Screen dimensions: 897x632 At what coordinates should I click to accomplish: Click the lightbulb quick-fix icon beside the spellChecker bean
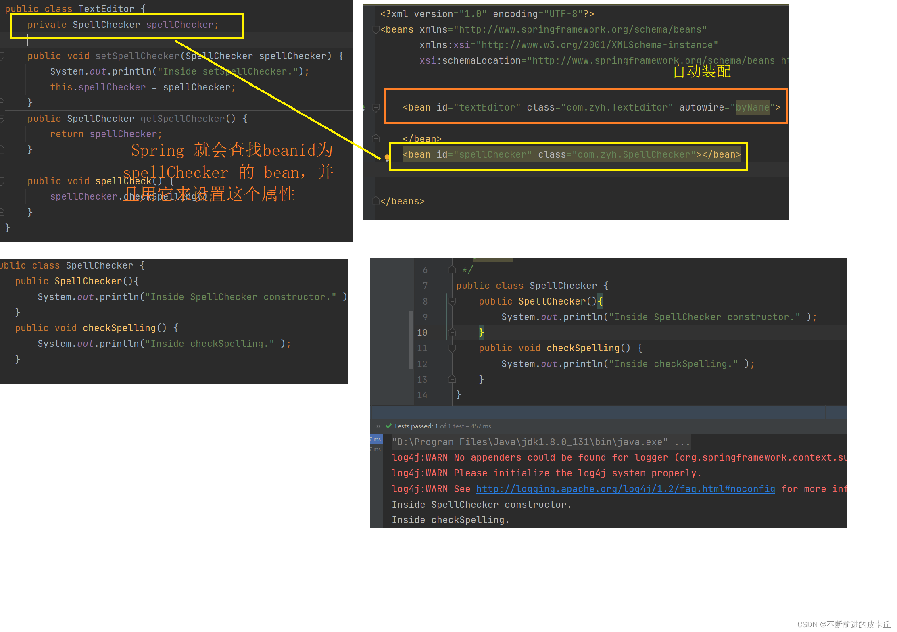pyautogui.click(x=387, y=158)
